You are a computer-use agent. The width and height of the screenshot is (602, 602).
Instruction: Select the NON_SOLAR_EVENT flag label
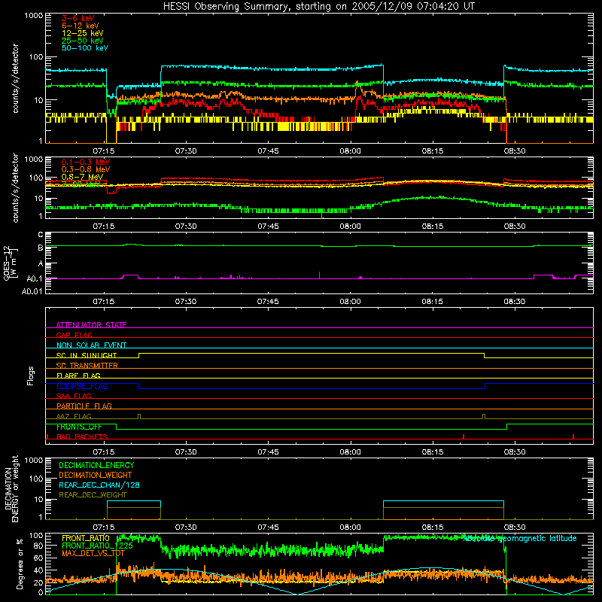tap(91, 345)
